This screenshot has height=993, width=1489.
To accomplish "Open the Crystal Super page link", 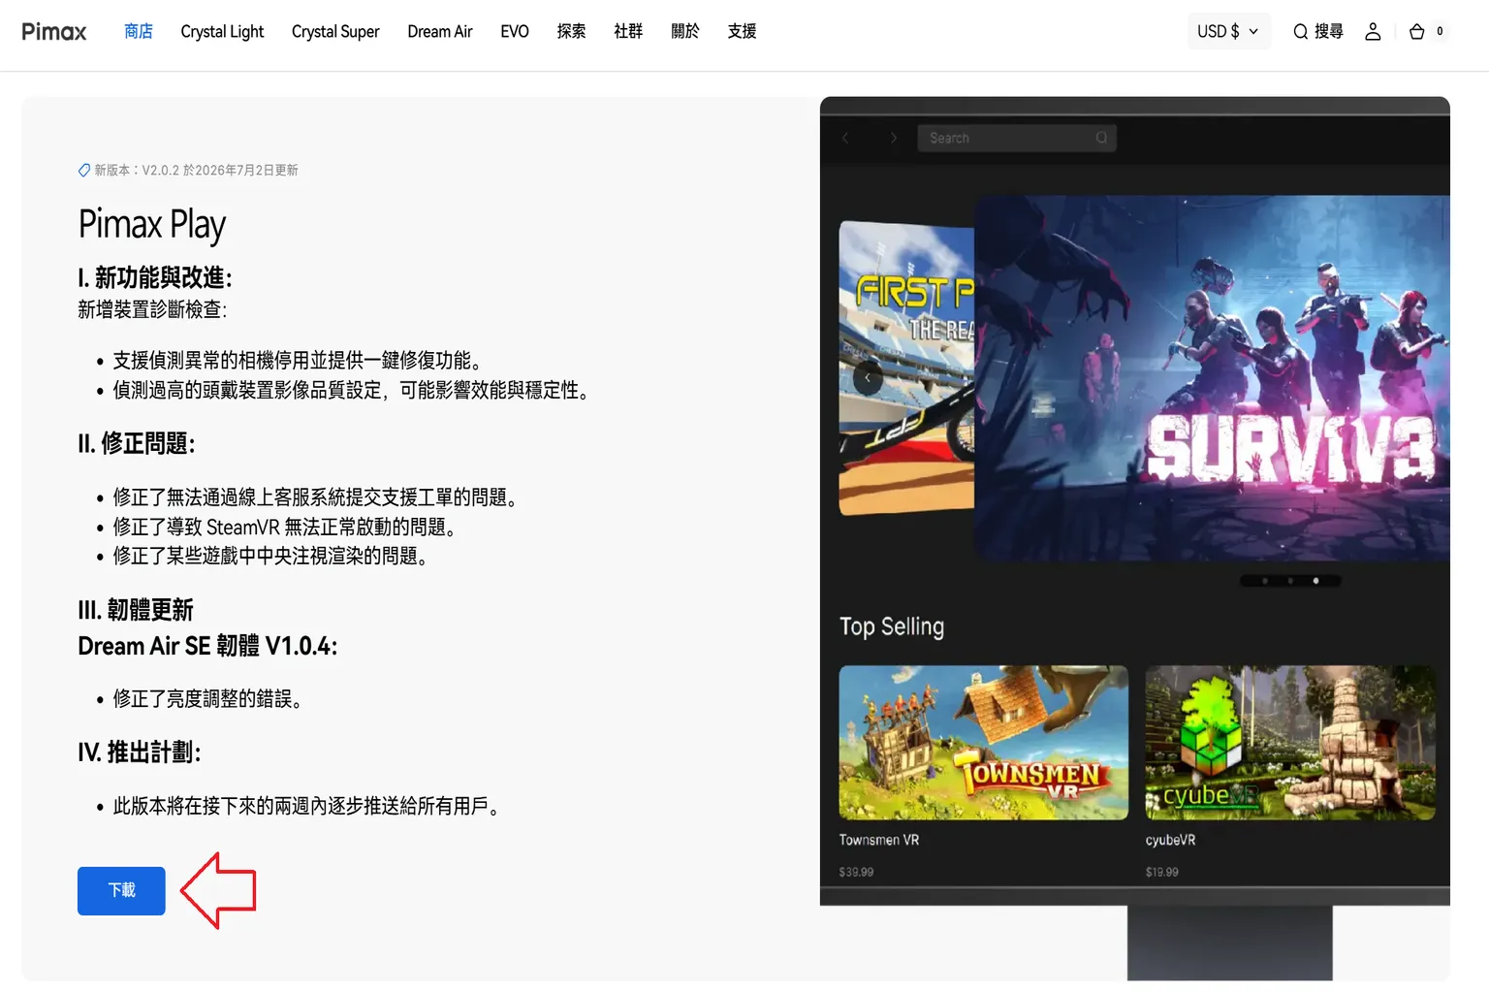I will [335, 31].
